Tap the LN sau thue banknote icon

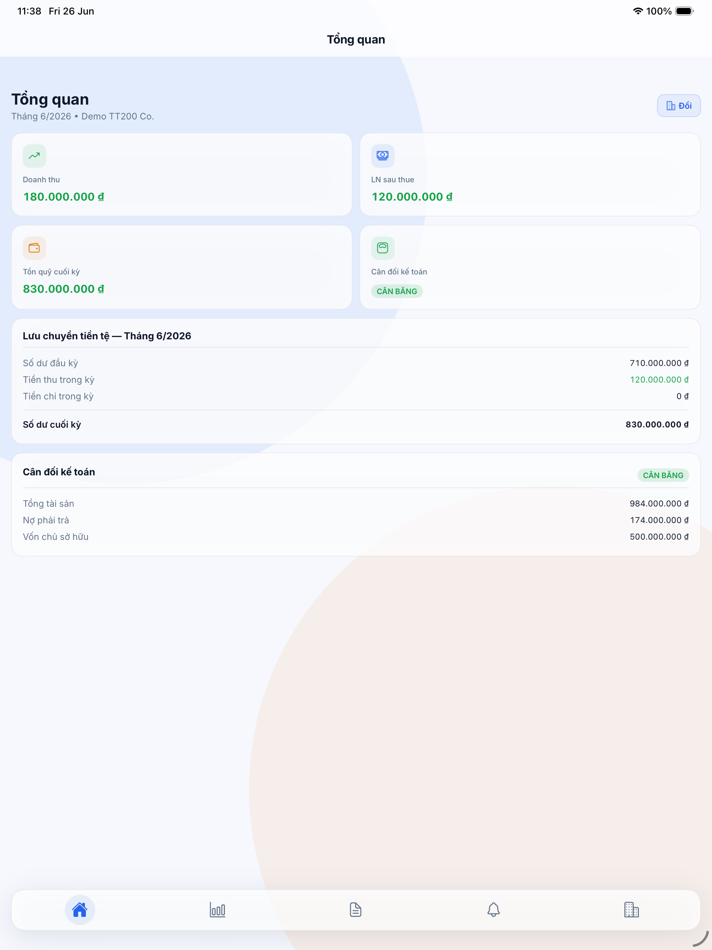click(383, 156)
